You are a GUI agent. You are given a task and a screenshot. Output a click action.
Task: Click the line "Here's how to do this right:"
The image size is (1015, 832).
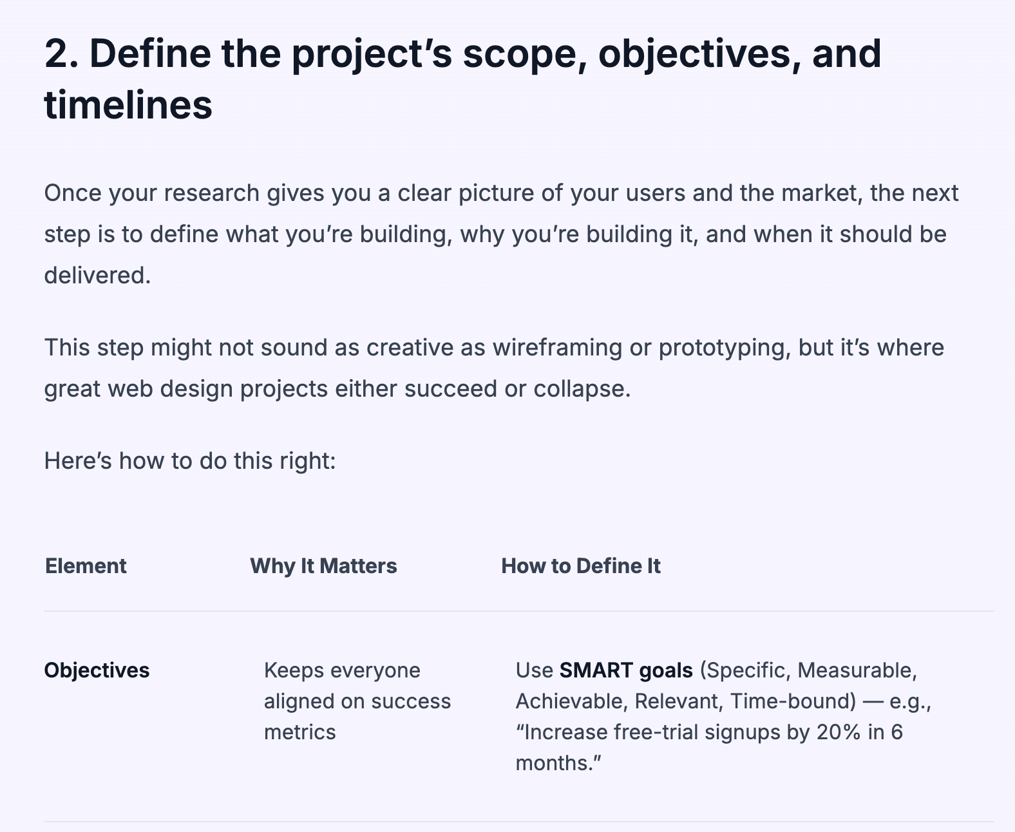pyautogui.click(x=190, y=461)
